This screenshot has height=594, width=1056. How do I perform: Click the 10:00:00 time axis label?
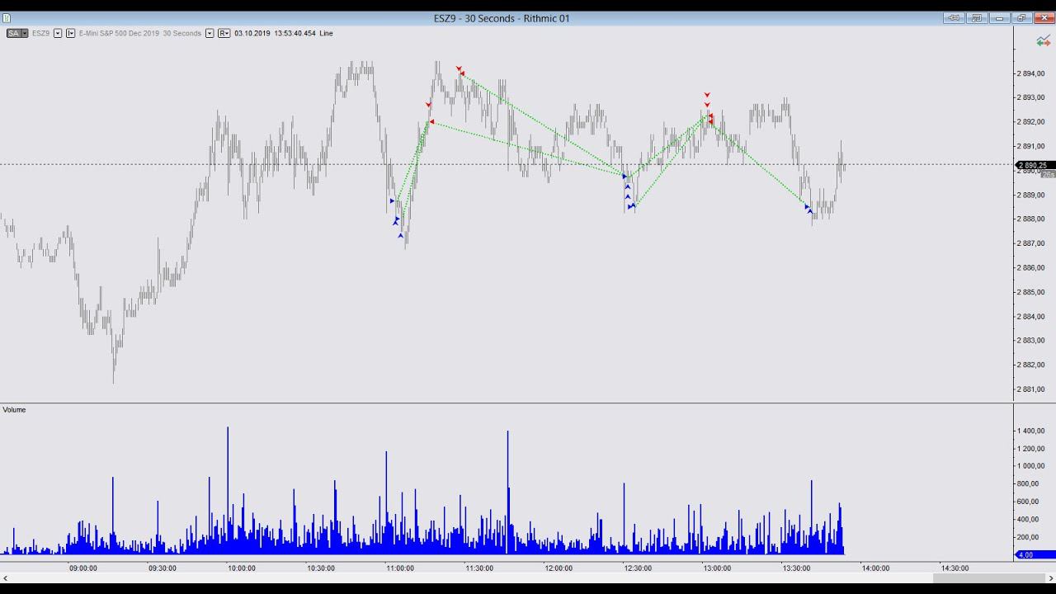(x=242, y=568)
